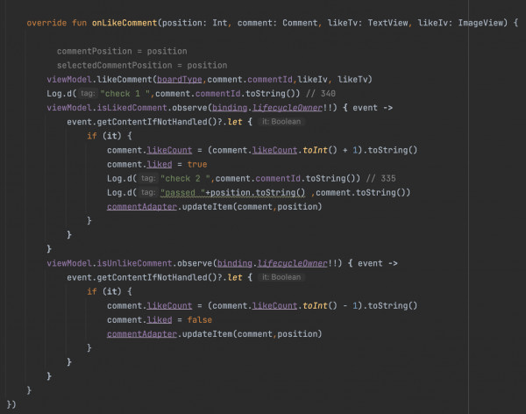Click the it: Boolean hint under isUnlikeComment

[281, 277]
